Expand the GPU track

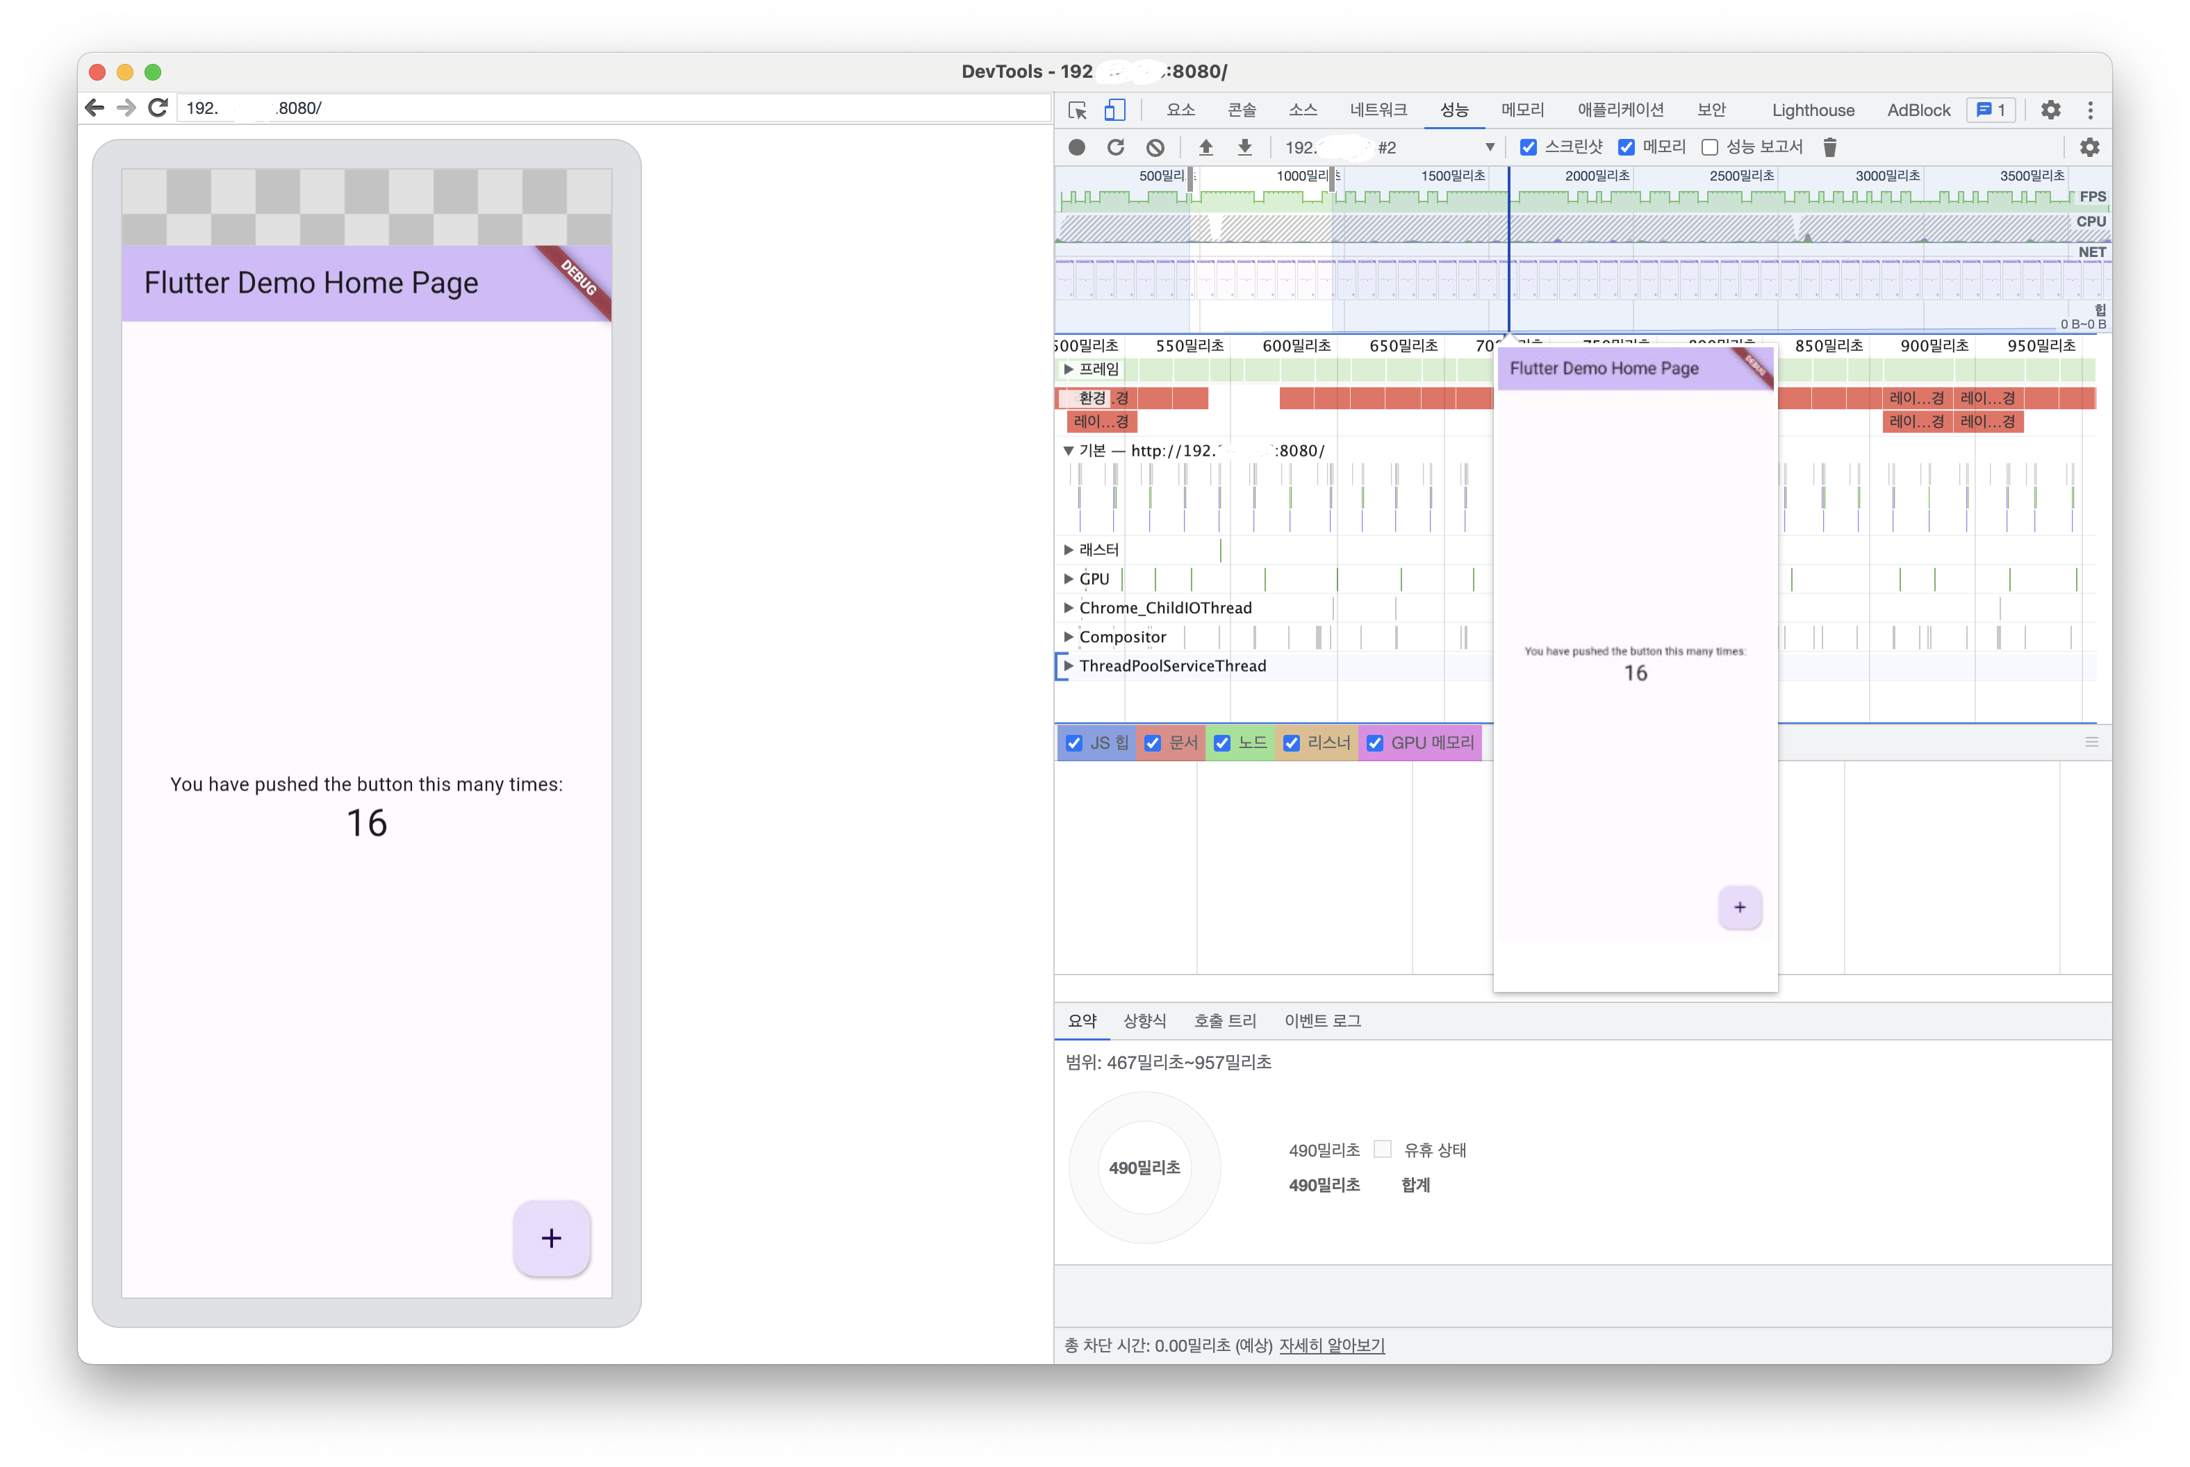[1068, 579]
